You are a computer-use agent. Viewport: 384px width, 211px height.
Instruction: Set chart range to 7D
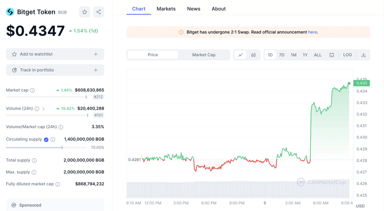pos(282,55)
